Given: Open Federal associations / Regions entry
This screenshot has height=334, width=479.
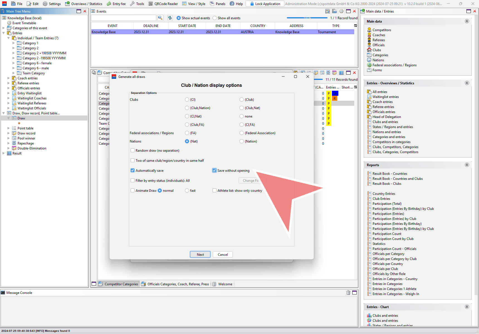Looking at the screenshot, I should [x=394, y=65].
